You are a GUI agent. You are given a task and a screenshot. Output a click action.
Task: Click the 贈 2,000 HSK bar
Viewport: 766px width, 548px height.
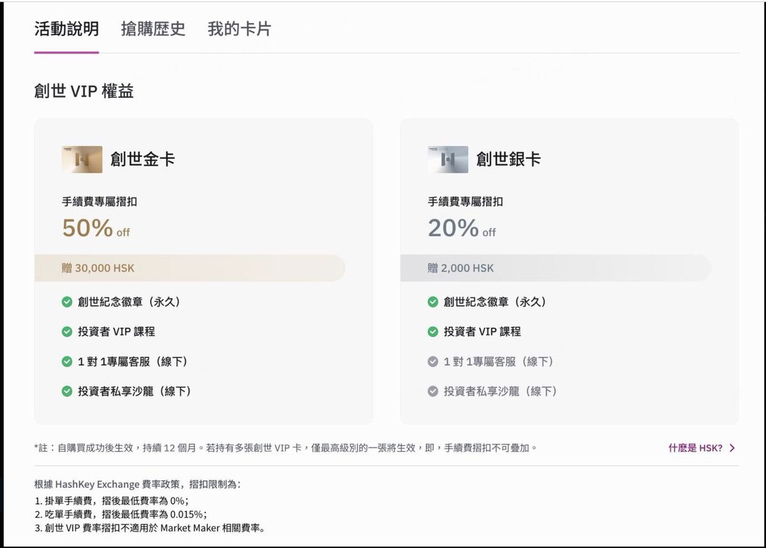point(555,268)
